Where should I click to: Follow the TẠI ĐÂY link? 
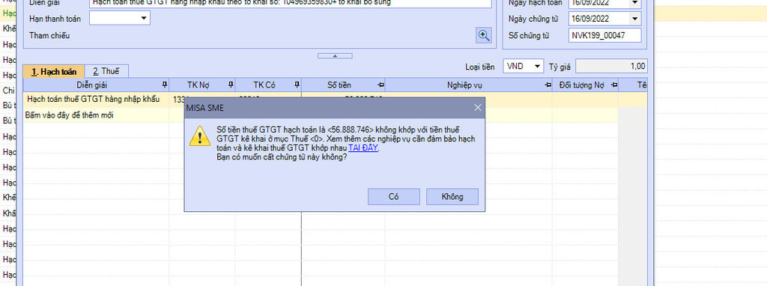[363, 147]
